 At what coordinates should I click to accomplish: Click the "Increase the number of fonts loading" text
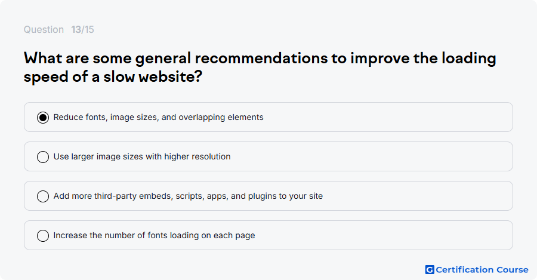[154, 235]
